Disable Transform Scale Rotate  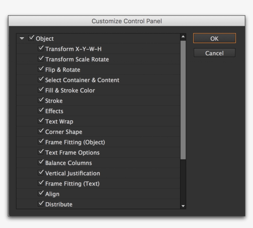point(40,59)
